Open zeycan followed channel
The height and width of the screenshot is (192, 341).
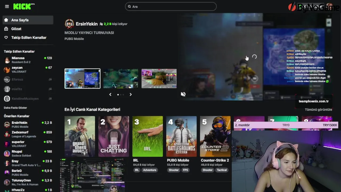pos(28,70)
